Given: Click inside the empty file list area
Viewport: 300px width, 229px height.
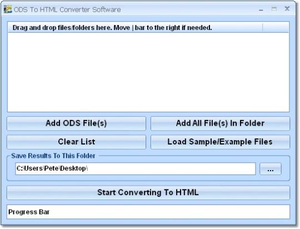Looking at the screenshot, I should (148, 72).
